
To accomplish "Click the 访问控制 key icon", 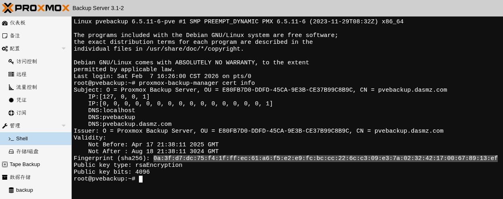I will pyautogui.click(x=11, y=62).
